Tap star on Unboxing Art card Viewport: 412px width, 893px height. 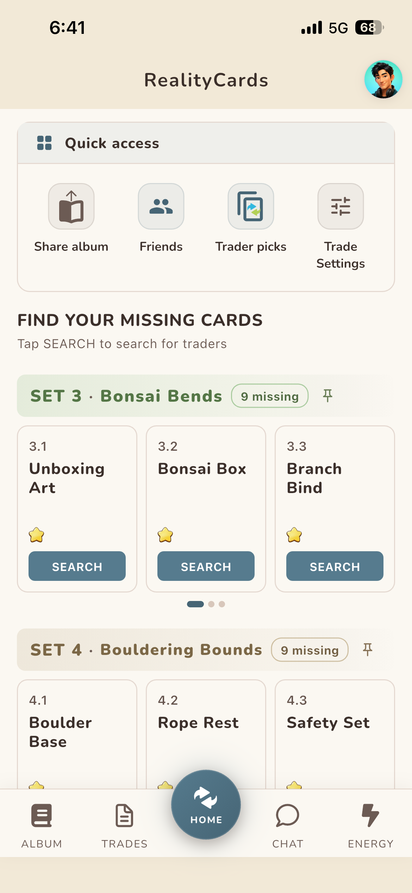click(x=37, y=535)
